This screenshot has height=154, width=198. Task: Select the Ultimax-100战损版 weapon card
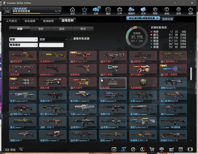tap(173, 123)
